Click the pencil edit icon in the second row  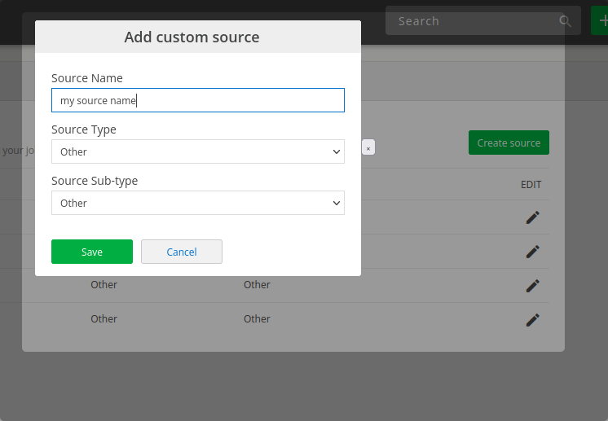(x=532, y=252)
